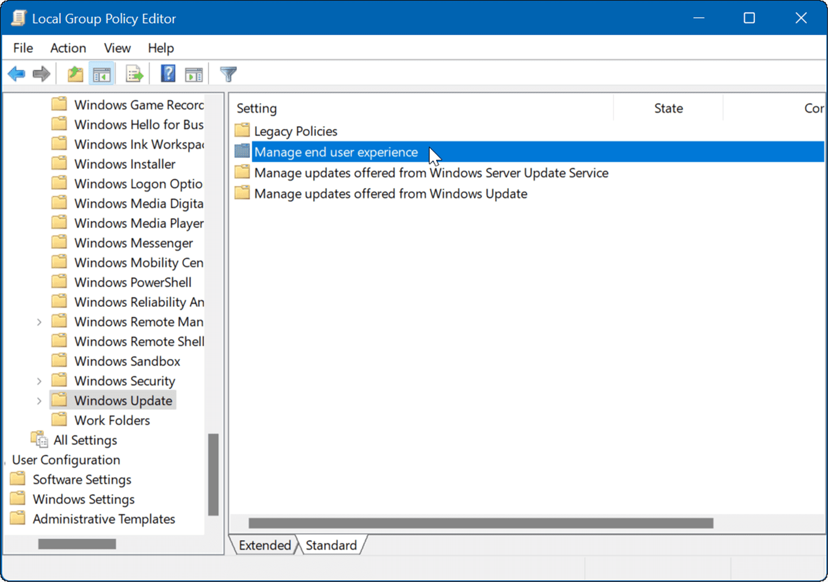Open the Action menu

click(68, 48)
